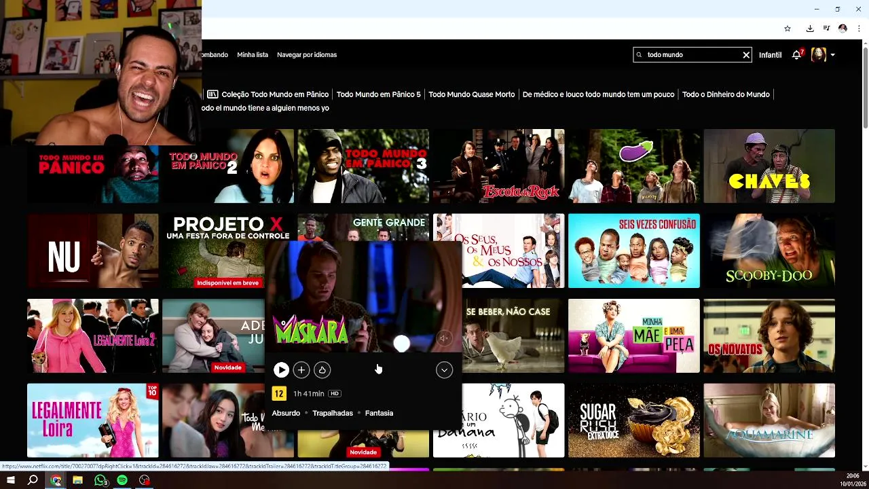This screenshot has height=489, width=869.
Task: Open Netflix notifications bell
Action: (x=797, y=55)
